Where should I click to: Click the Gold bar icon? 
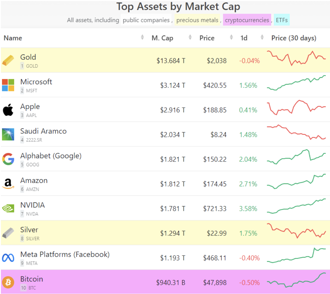pos(8,61)
